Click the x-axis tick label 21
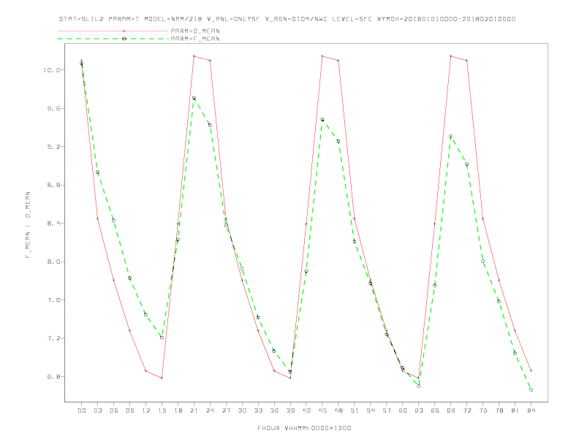 (194, 410)
